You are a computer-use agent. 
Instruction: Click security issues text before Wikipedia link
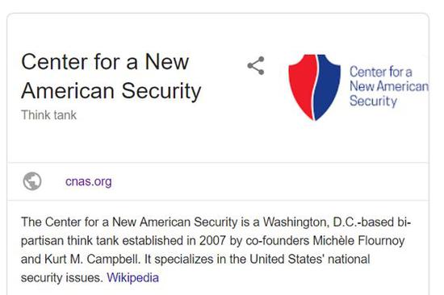[x=61, y=277]
